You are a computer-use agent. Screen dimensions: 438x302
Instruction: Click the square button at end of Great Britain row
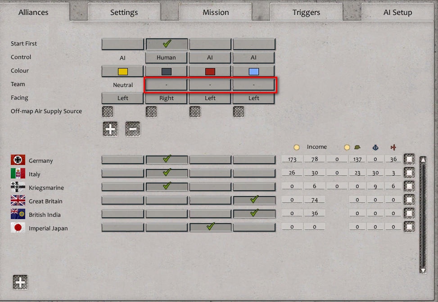click(x=409, y=200)
